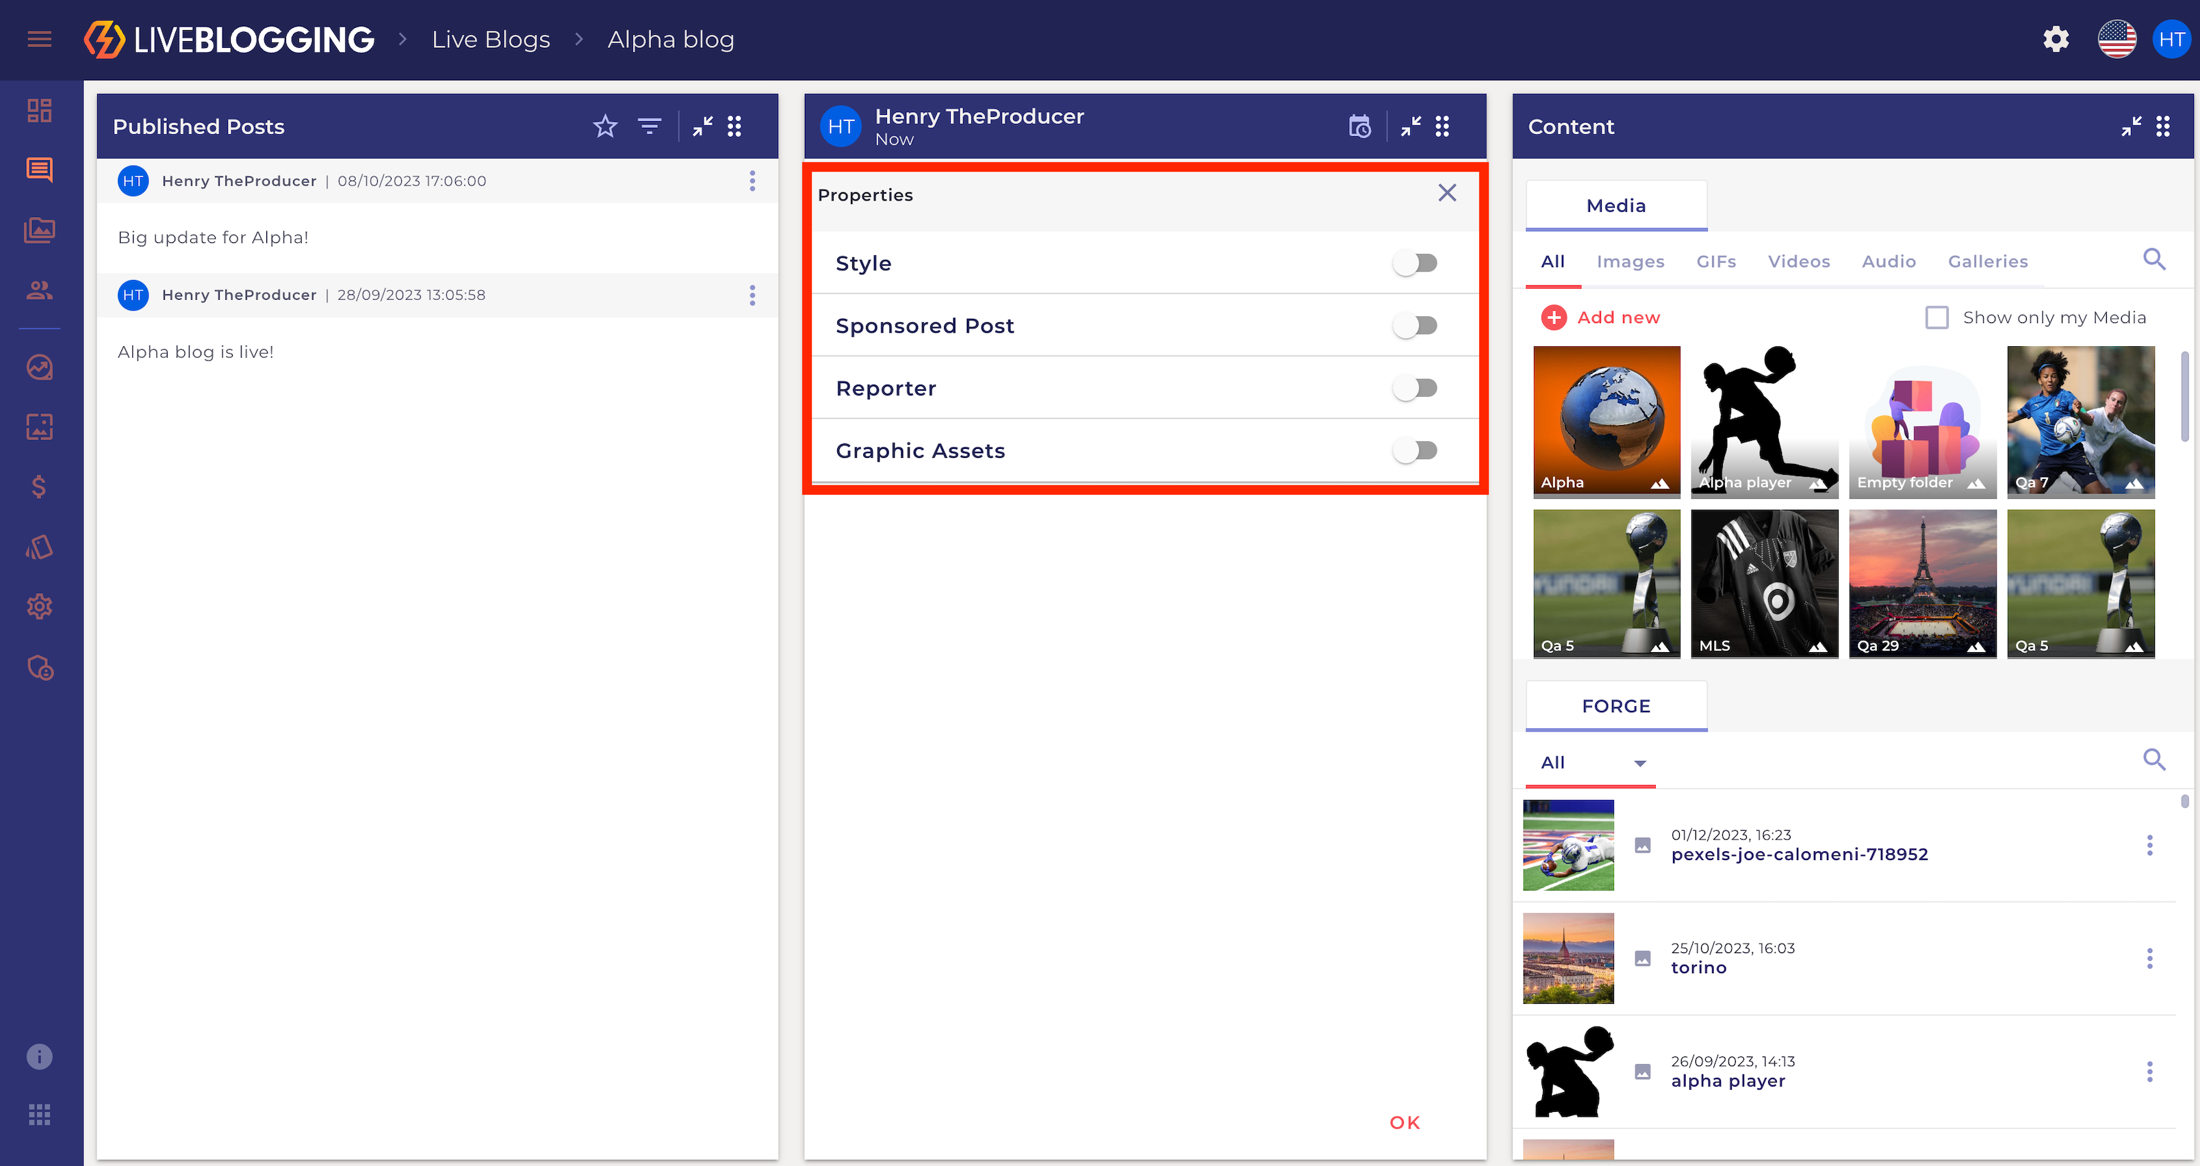This screenshot has width=2200, height=1166.
Task: Open the settings cog in left sidebar
Action: (x=39, y=607)
